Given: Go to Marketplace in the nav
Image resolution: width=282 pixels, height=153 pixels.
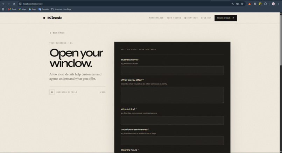Looking at the screenshot, I should [156, 18].
